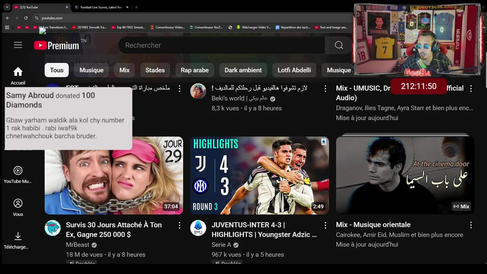The height and width of the screenshot is (274, 487).
Task: Select the Dark ambient filter chip
Action: coord(243,70)
